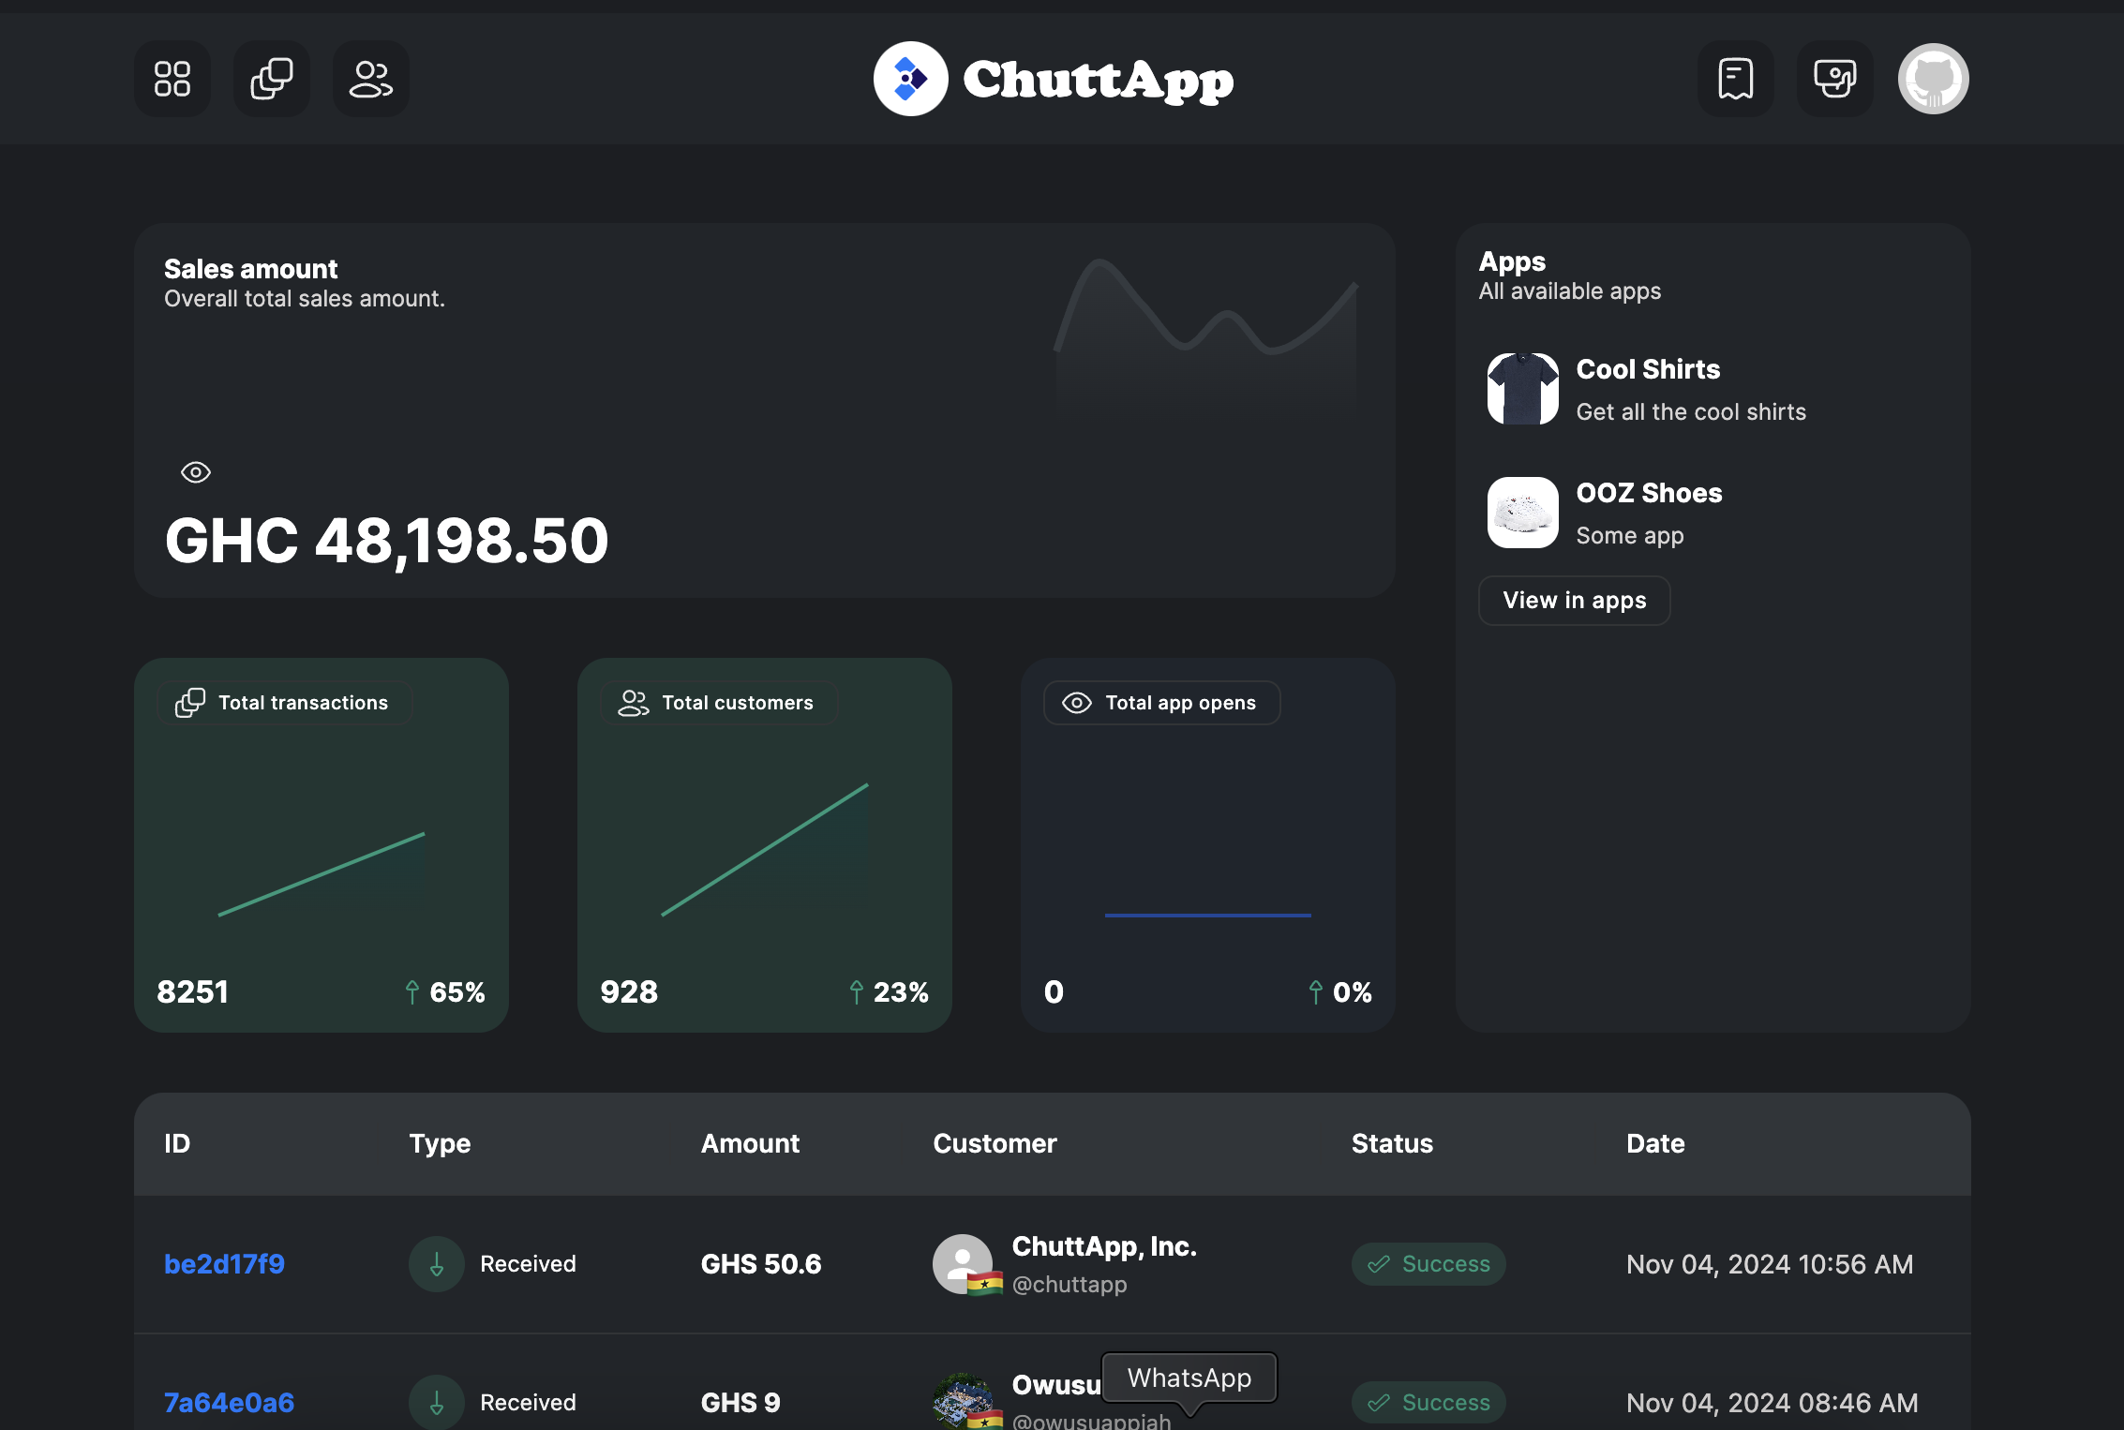
Task: Open transaction be2d17f9 details link
Action: [224, 1263]
